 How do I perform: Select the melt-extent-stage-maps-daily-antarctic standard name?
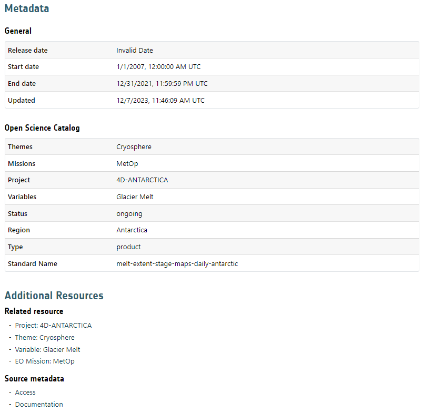coord(177,264)
